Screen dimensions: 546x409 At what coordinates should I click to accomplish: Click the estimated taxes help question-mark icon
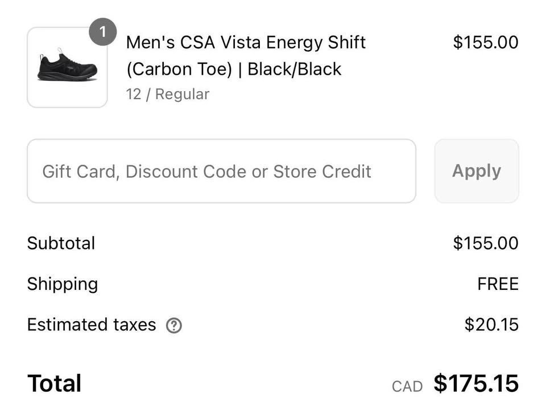(174, 326)
